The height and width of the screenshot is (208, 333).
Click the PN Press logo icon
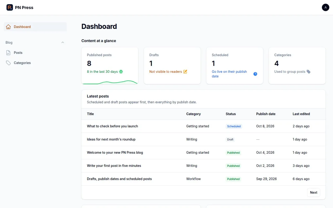pos(10,8)
